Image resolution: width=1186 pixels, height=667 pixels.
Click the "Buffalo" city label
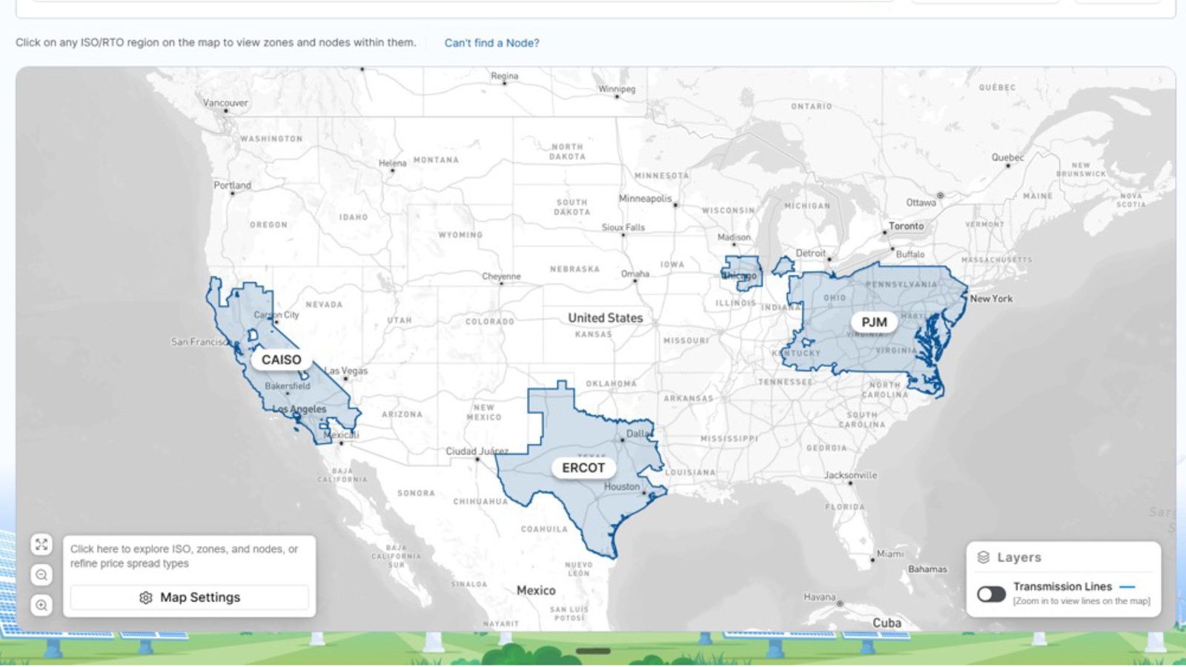(910, 254)
